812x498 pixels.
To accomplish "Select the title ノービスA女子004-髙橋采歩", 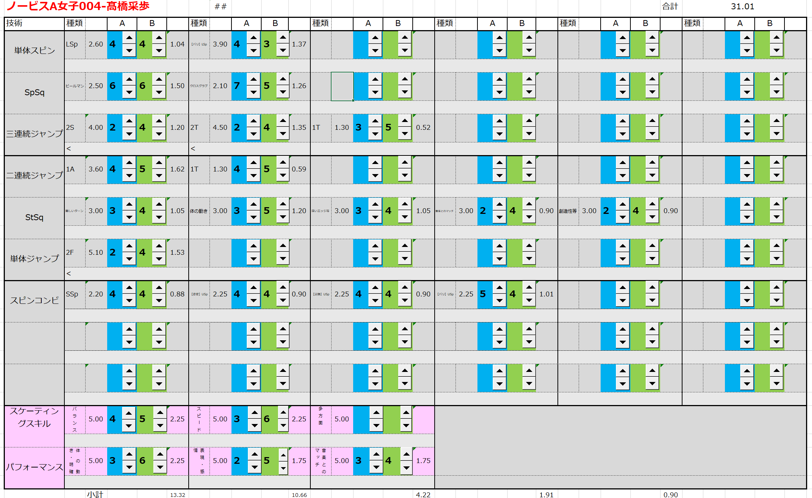I will click(78, 6).
